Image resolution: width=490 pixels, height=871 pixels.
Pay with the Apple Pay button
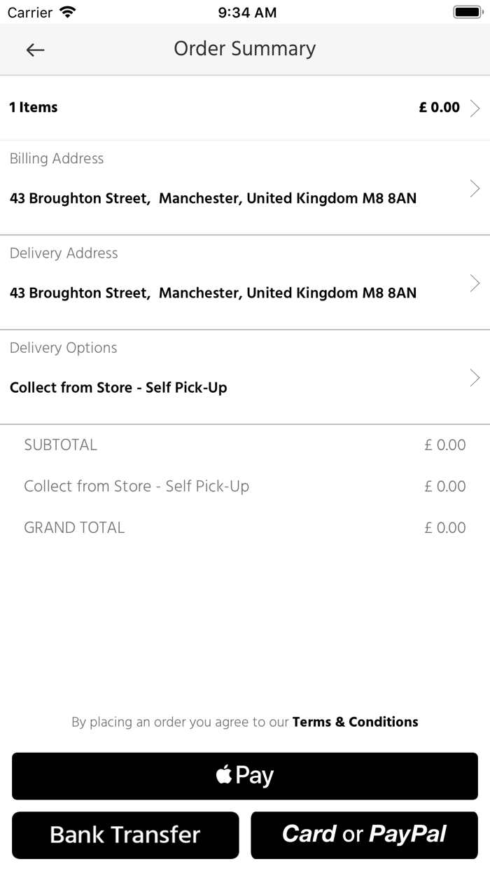[x=245, y=776]
